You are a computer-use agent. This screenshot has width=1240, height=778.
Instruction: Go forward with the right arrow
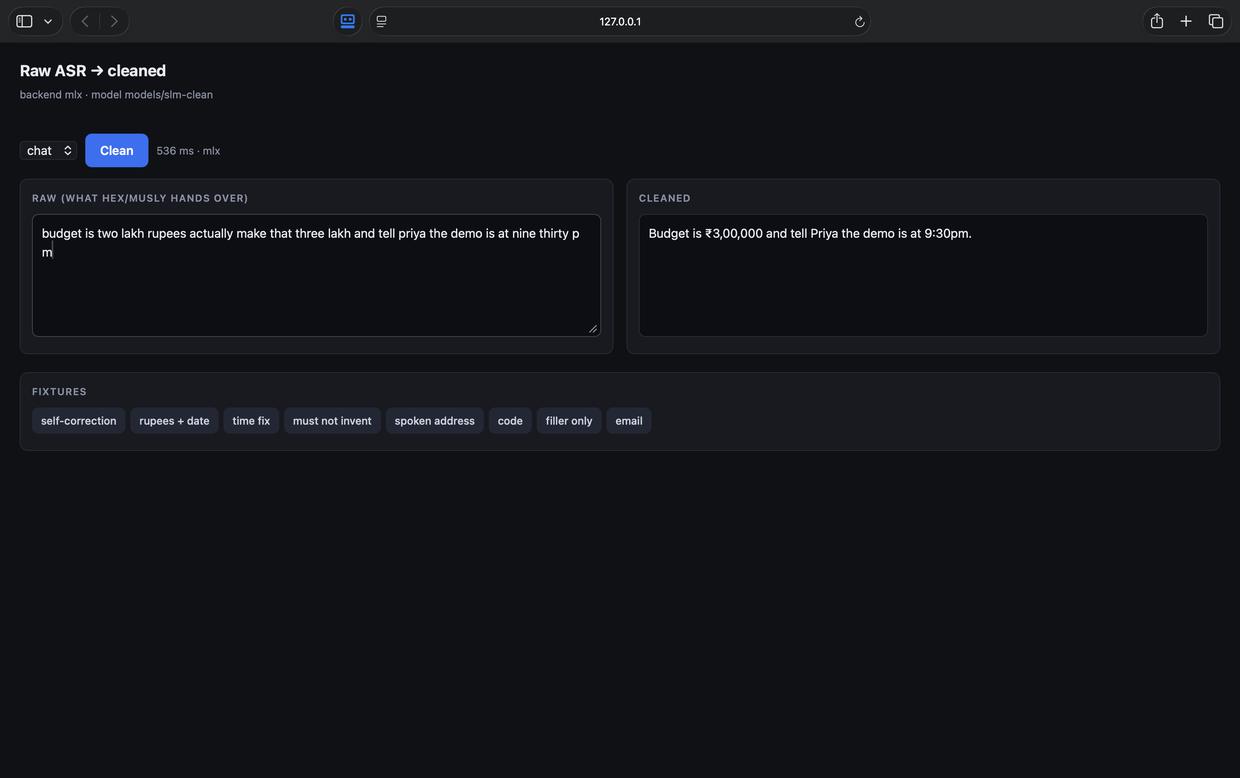coord(114,21)
